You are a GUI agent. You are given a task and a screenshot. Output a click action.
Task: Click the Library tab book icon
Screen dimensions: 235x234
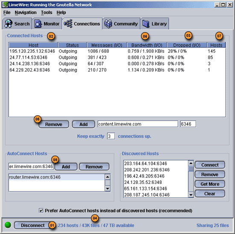point(146,24)
